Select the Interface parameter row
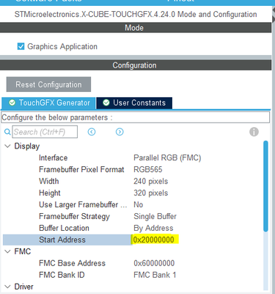The width and height of the screenshot is (275, 294). tap(133, 158)
